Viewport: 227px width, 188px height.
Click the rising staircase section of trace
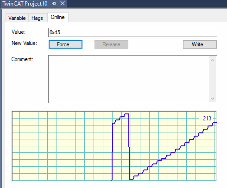tap(173, 151)
